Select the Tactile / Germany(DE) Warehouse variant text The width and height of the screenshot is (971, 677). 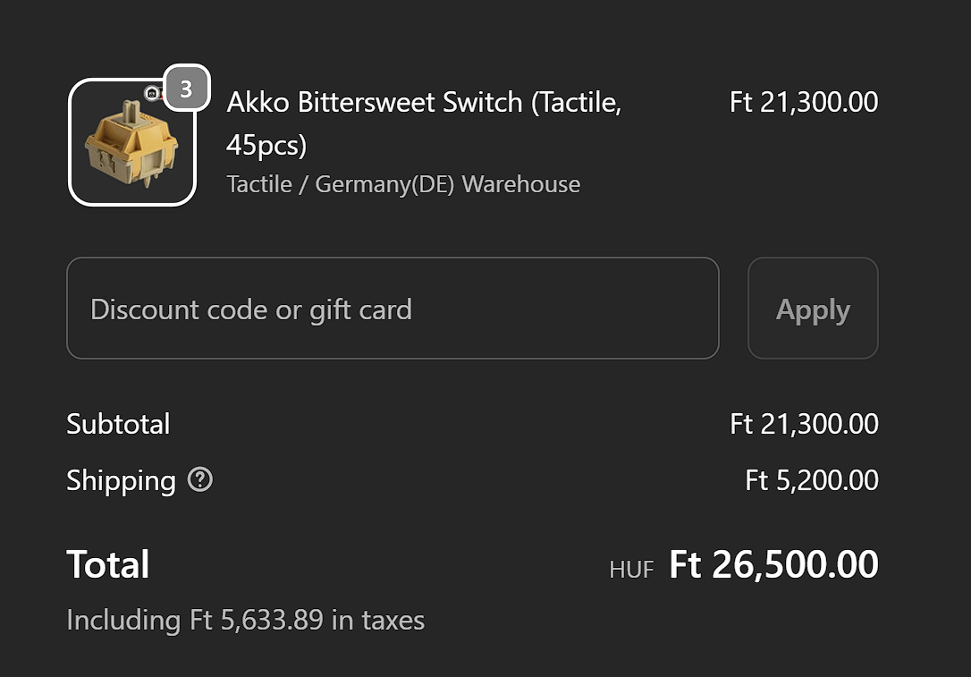click(x=403, y=184)
